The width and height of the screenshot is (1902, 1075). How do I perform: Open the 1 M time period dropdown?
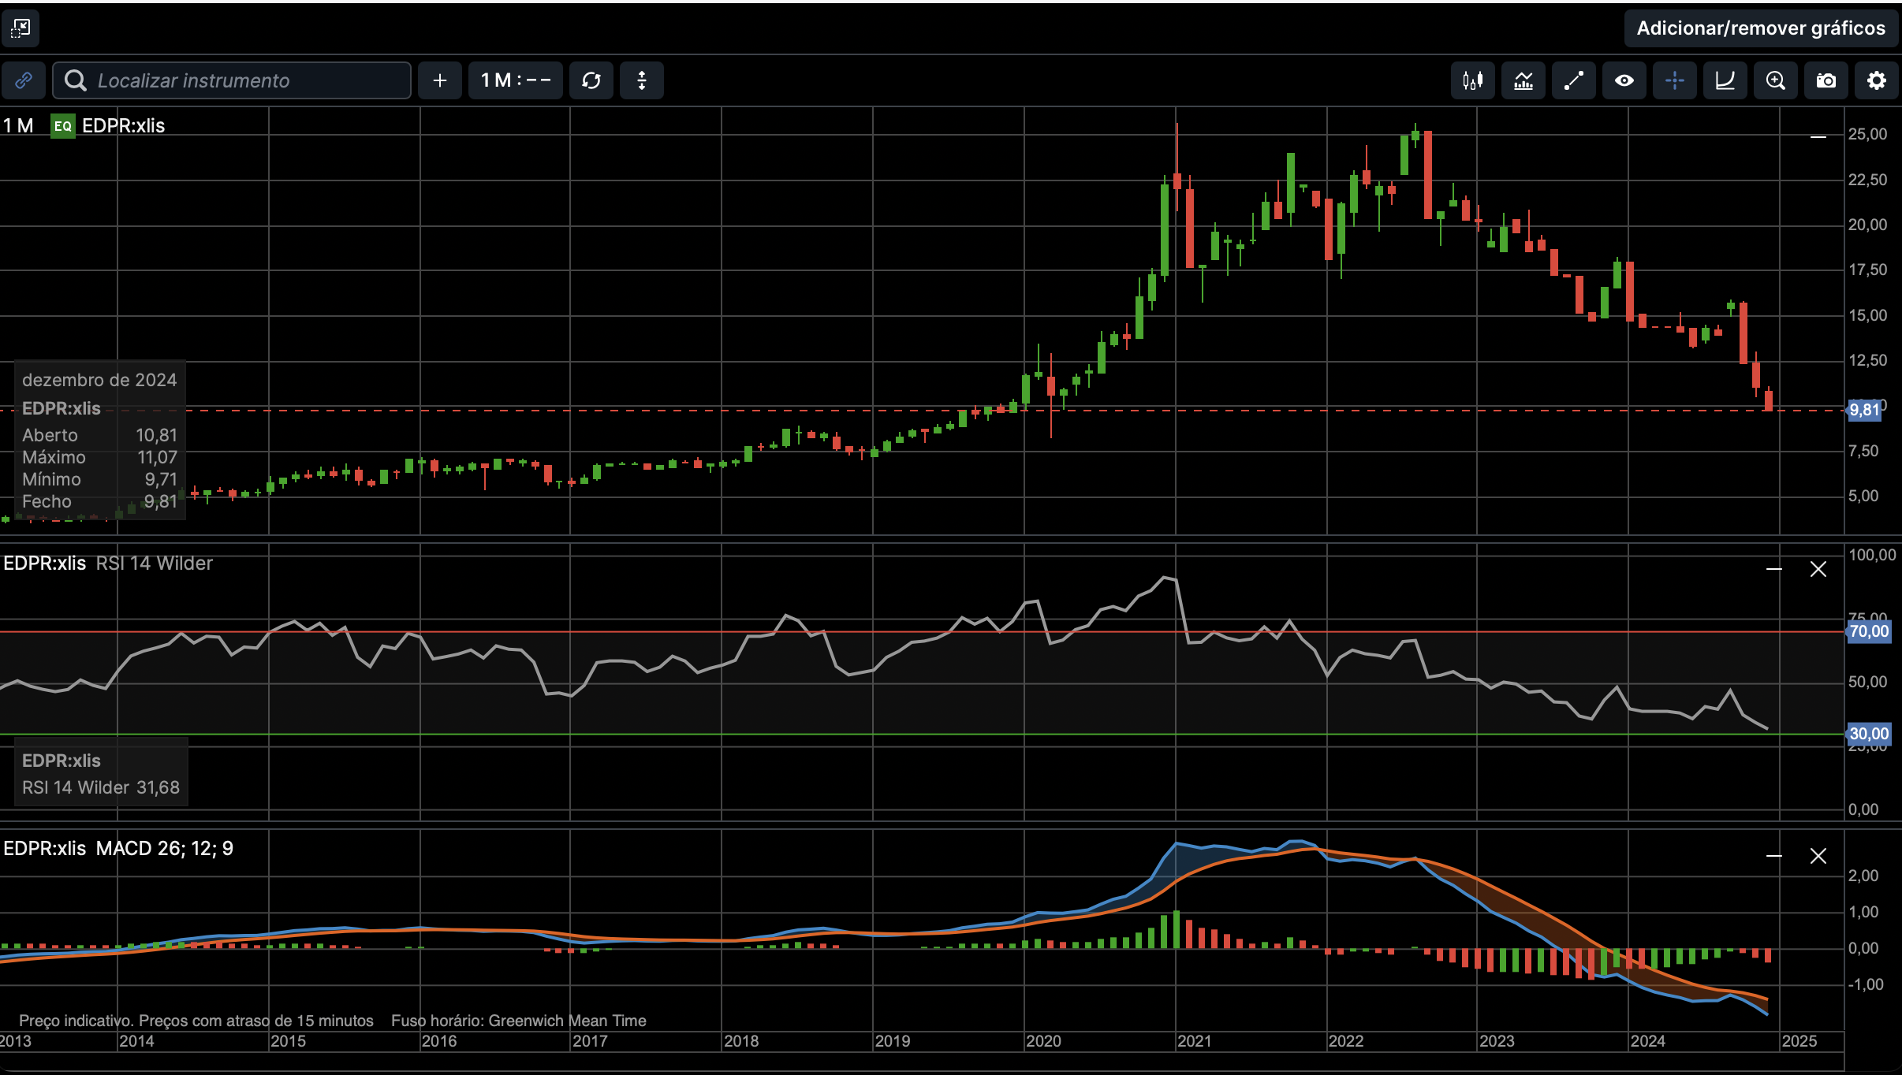pyautogui.click(x=516, y=80)
